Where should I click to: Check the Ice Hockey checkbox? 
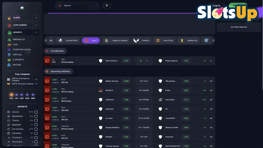coord(36,129)
